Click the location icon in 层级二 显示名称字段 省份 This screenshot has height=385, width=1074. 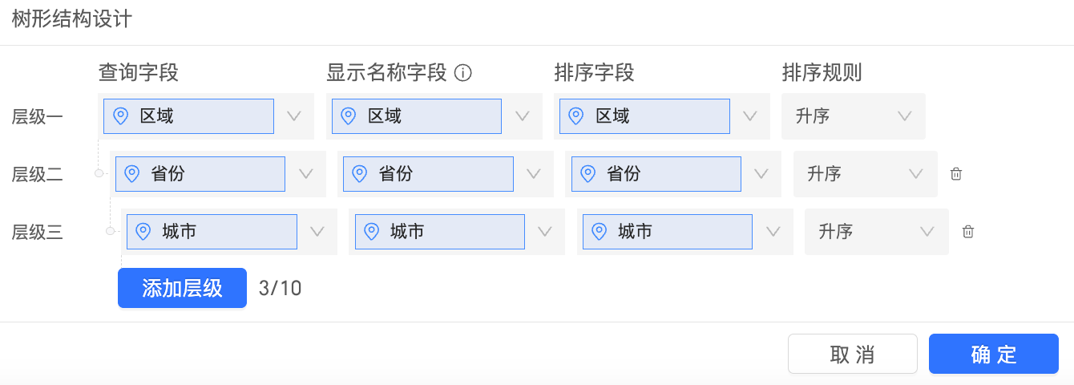[360, 174]
